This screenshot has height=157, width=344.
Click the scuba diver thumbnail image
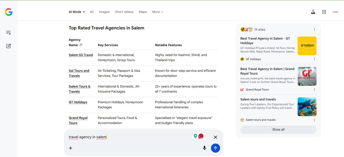(307, 107)
